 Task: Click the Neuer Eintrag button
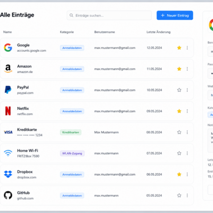[175, 15]
